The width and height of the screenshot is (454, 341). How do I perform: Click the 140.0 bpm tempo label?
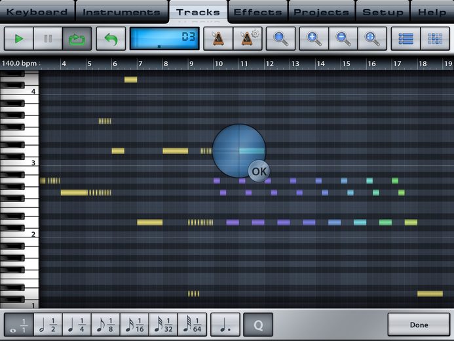click(20, 64)
